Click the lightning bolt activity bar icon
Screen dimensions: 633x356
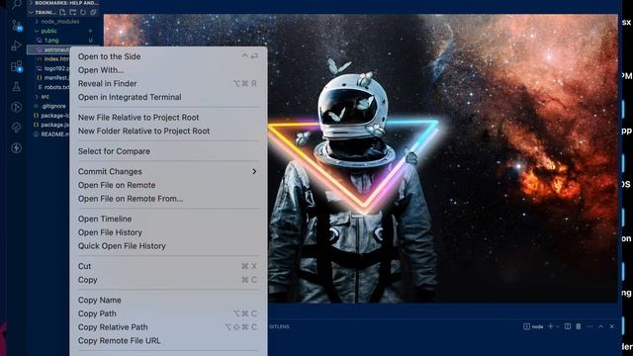point(16,148)
